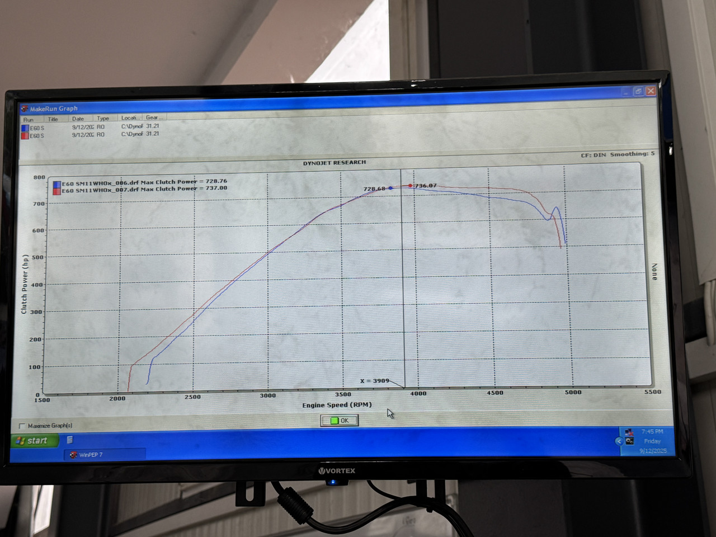
Task: Select the second E60 S run row text
Action: [x=37, y=136]
